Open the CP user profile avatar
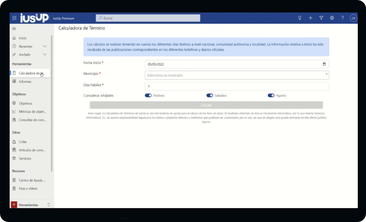Viewport: 366px width, 222px height. click(353, 18)
